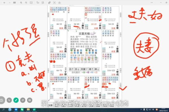The image size is (169, 112).
Task: Open the taskbar date and clock
Action: click(x=164, y=109)
